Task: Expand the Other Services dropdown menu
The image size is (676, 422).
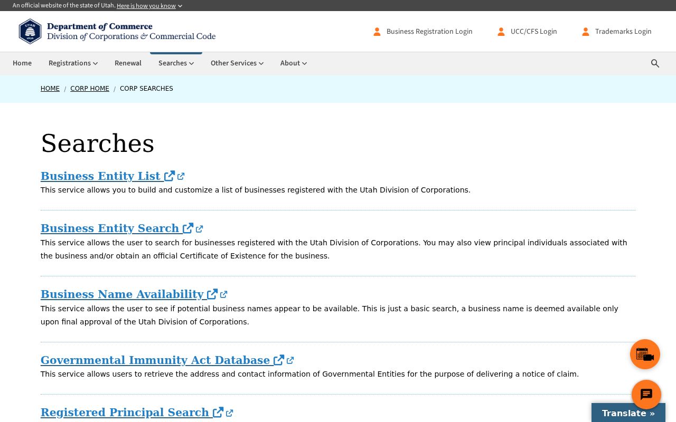Action: click(x=237, y=63)
